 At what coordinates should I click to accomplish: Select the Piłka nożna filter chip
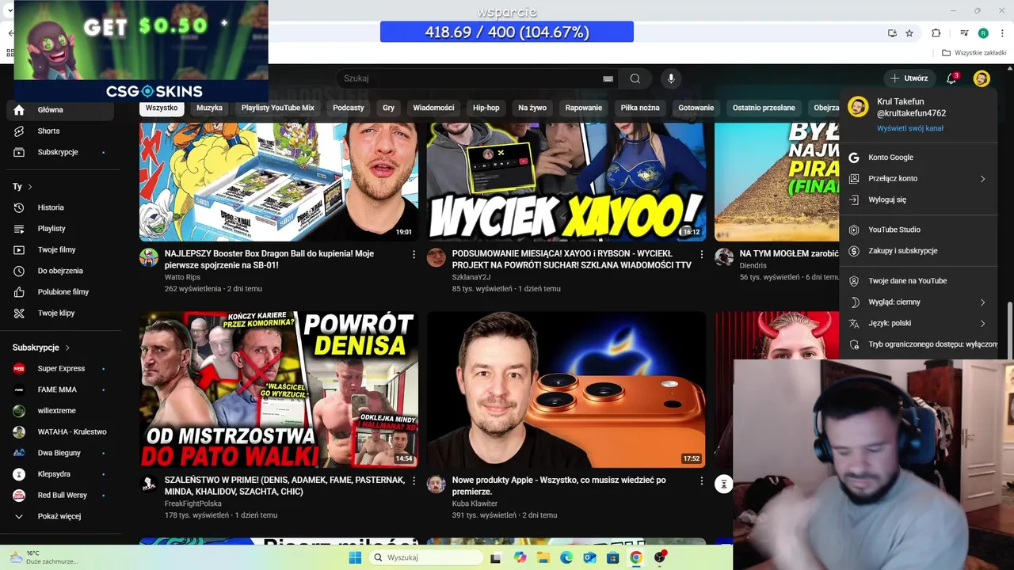tap(640, 108)
